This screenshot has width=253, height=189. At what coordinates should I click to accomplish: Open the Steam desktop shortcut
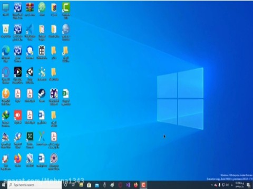(x=42, y=96)
